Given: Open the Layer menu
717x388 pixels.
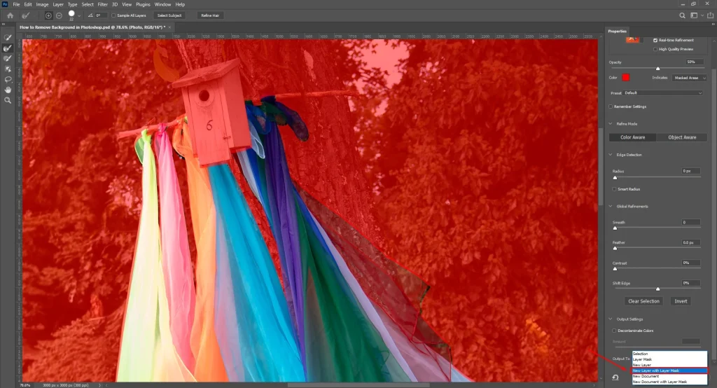Looking at the screenshot, I should [x=58, y=5].
